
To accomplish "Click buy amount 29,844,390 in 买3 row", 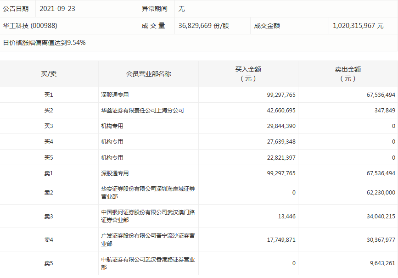I will (281, 126).
